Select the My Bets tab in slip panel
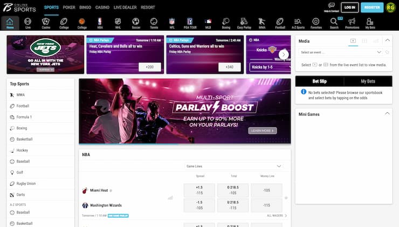Screen dimensions: 399x227 (x=368, y=81)
